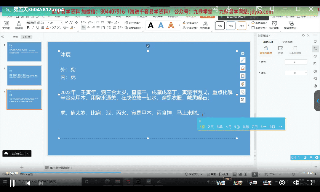Toggle fullscreen mode for the video
Screen dimensions: 320x192
pos(309,183)
